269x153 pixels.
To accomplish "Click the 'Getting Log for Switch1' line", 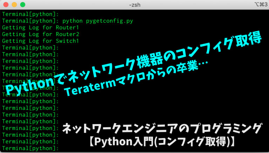I will [40, 41].
